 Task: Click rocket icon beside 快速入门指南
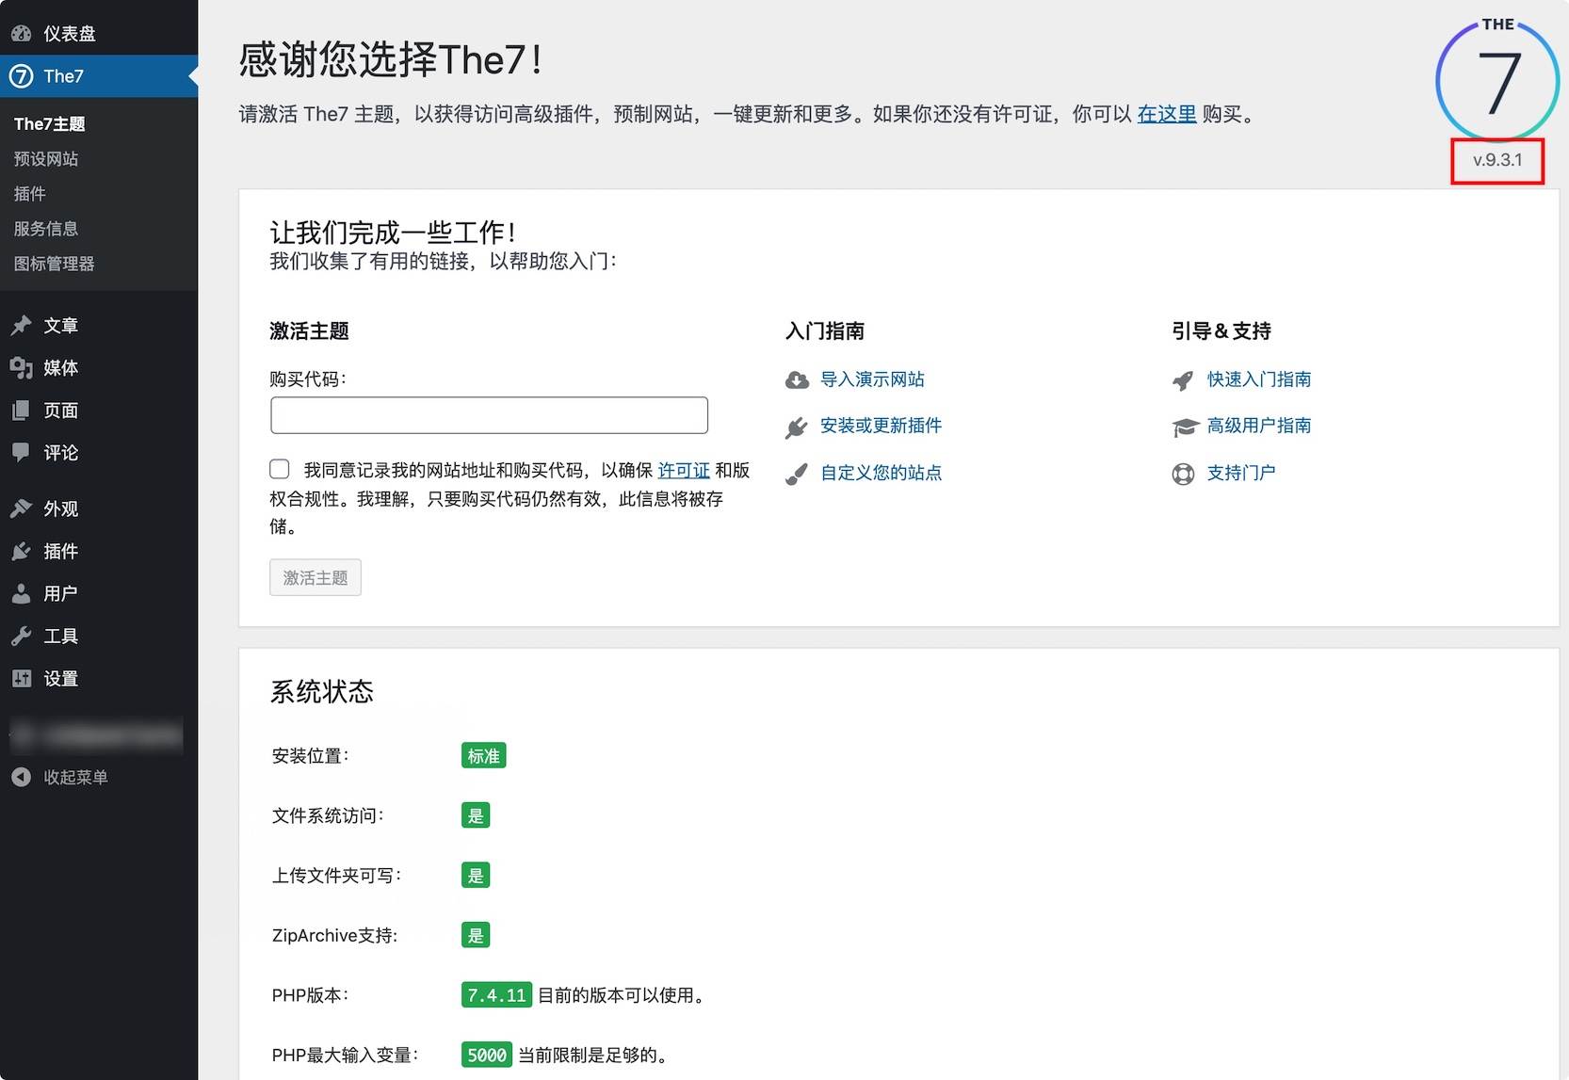[x=1183, y=380]
